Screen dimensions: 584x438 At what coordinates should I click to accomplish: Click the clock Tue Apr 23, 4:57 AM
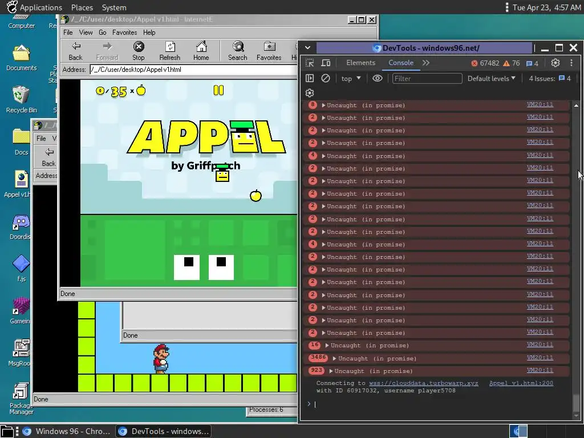[546, 7]
